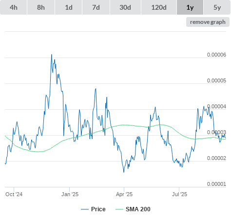Switch to the 7d time range
Image resolution: width=231 pixels, height=222 pixels.
click(x=96, y=7)
